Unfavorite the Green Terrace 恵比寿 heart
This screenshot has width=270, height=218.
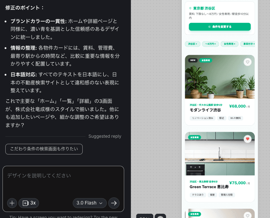(247, 139)
